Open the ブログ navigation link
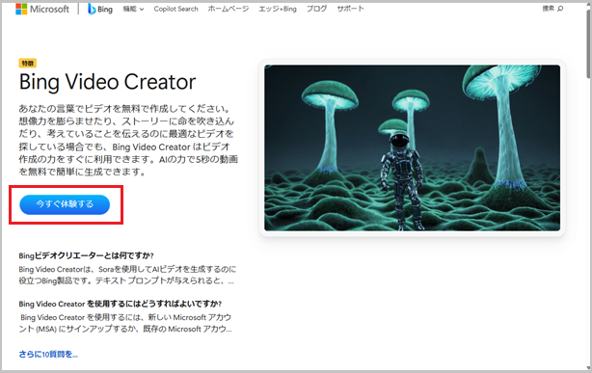Screen dimensions: 592x373 317,9
